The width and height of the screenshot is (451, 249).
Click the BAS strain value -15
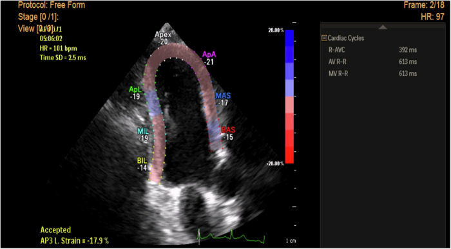click(x=228, y=137)
